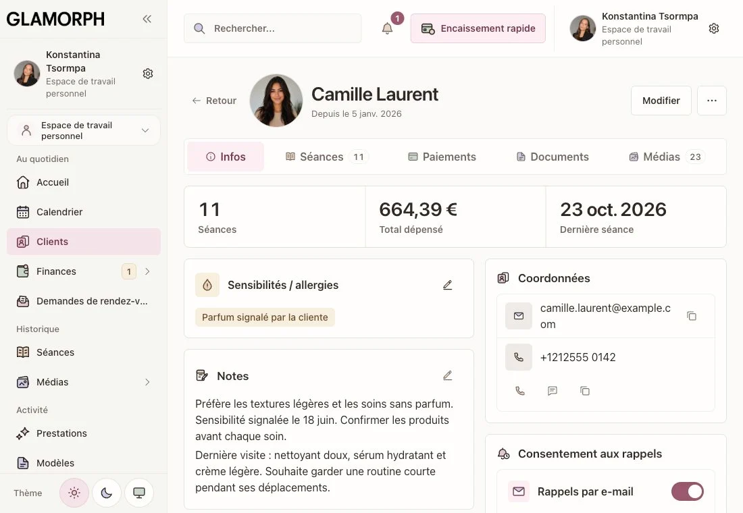Click the GLAMORPH logo
This screenshot has width=743, height=513.
(55, 19)
